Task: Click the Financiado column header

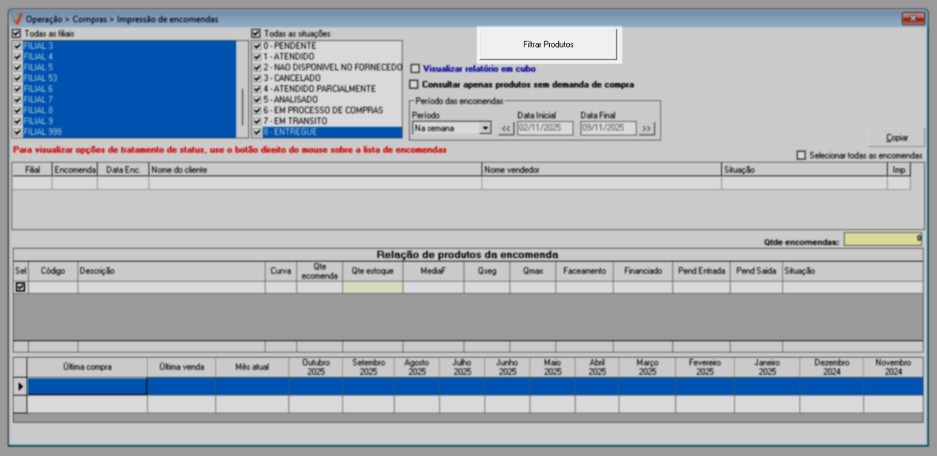Action: click(643, 271)
